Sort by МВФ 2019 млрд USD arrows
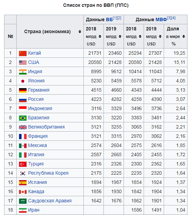Screen dimensions: 193x215 tap(160, 37)
